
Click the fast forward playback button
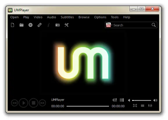(x=42, y=103)
